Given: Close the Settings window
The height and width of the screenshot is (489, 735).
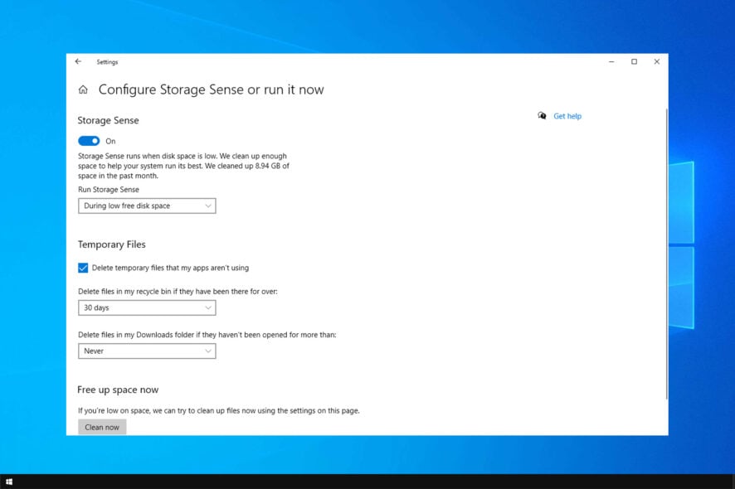Looking at the screenshot, I should (x=657, y=61).
